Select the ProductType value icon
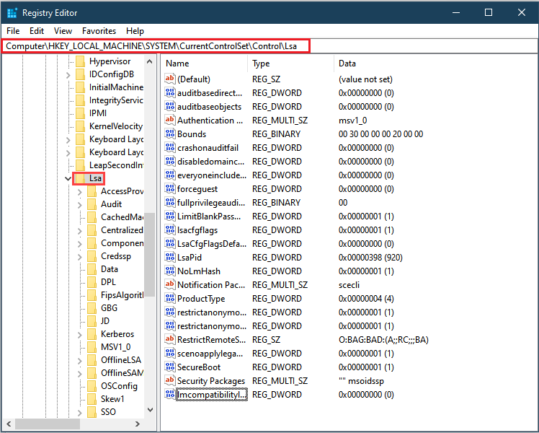 pos(170,299)
